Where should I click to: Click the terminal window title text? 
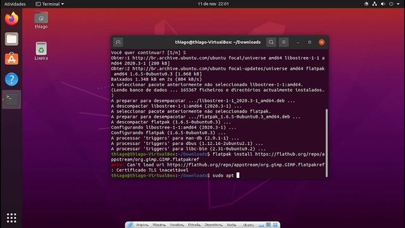click(x=218, y=42)
